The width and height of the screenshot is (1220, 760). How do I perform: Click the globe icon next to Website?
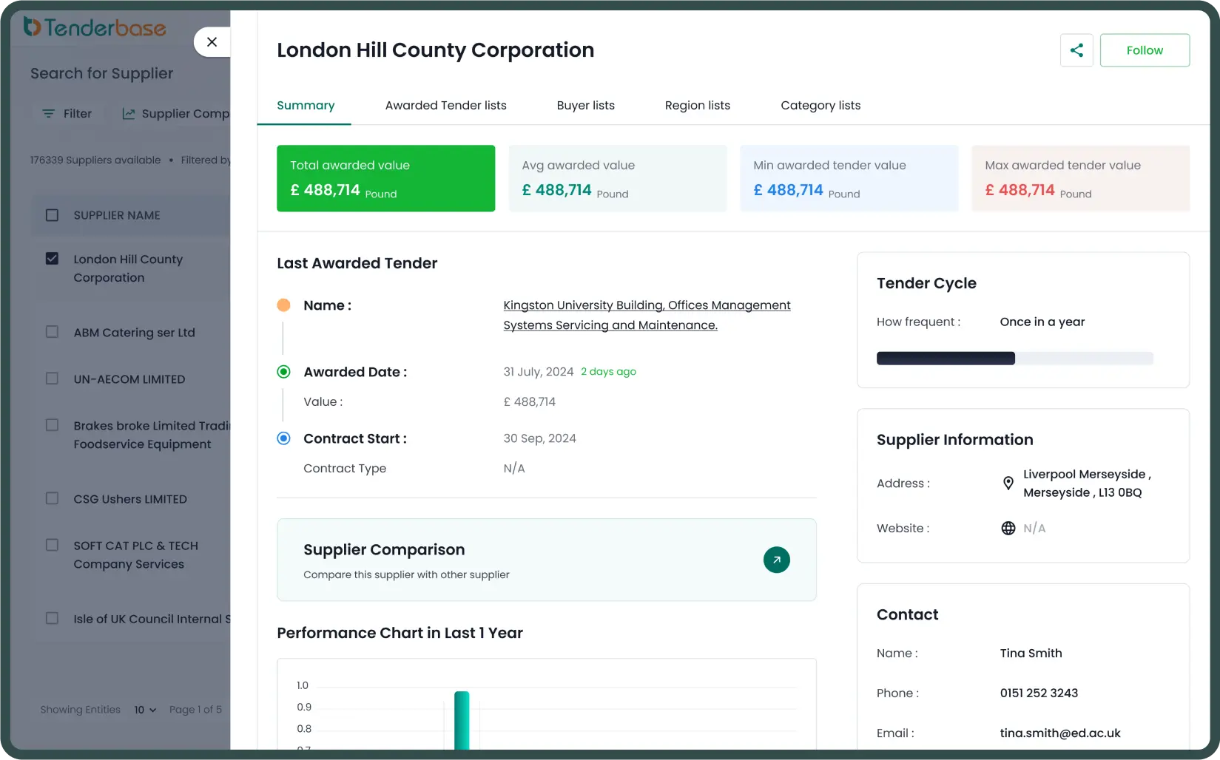coord(1007,528)
